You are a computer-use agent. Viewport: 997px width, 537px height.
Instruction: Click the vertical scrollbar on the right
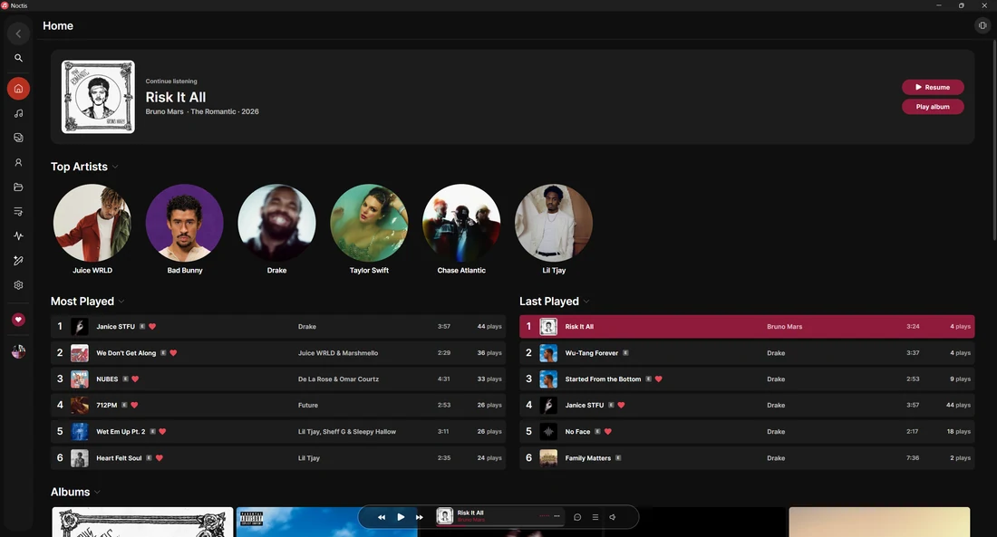(x=993, y=139)
